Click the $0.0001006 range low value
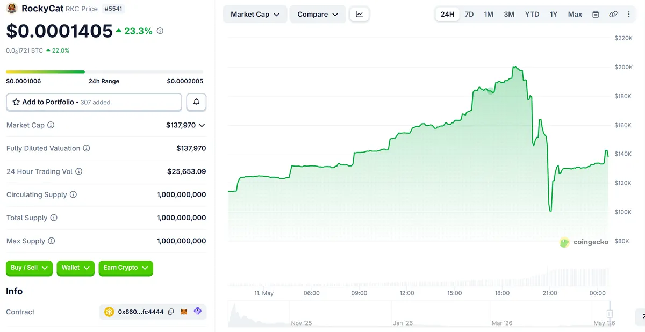The image size is (645, 332). pyautogui.click(x=24, y=81)
